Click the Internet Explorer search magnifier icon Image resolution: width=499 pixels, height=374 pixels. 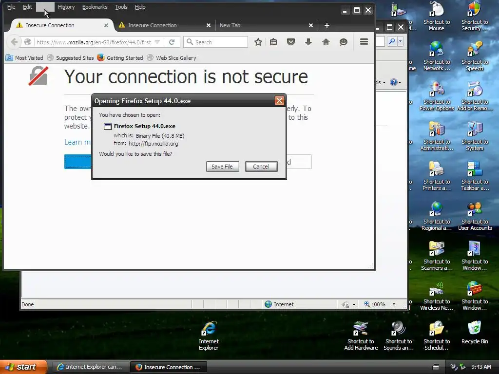click(x=392, y=41)
